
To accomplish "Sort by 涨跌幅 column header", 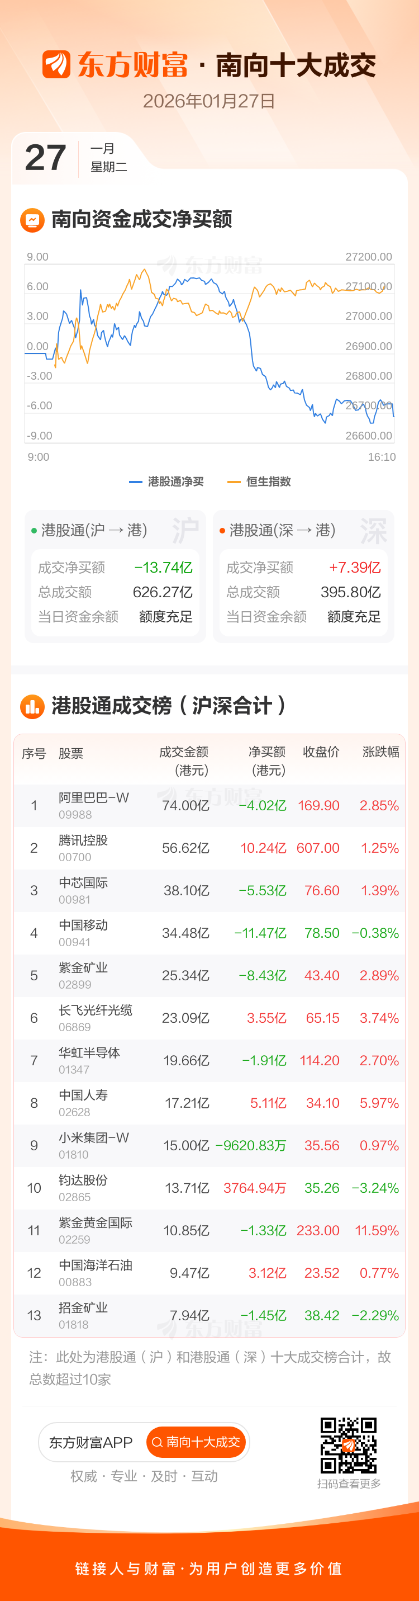I will click(380, 752).
